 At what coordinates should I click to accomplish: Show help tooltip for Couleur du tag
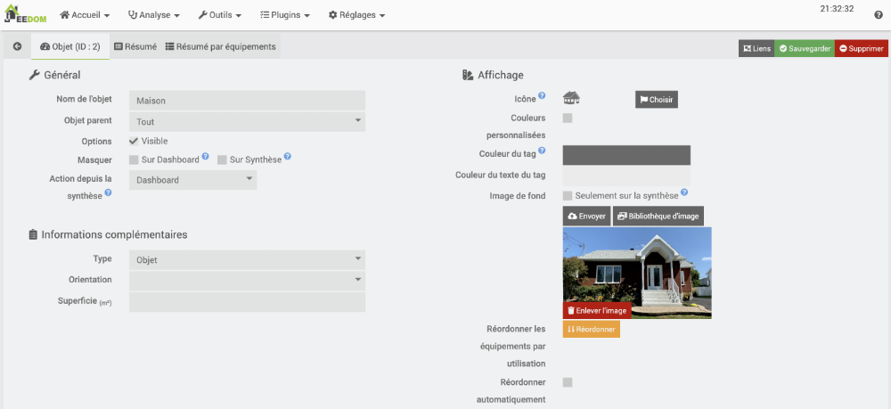click(x=542, y=151)
